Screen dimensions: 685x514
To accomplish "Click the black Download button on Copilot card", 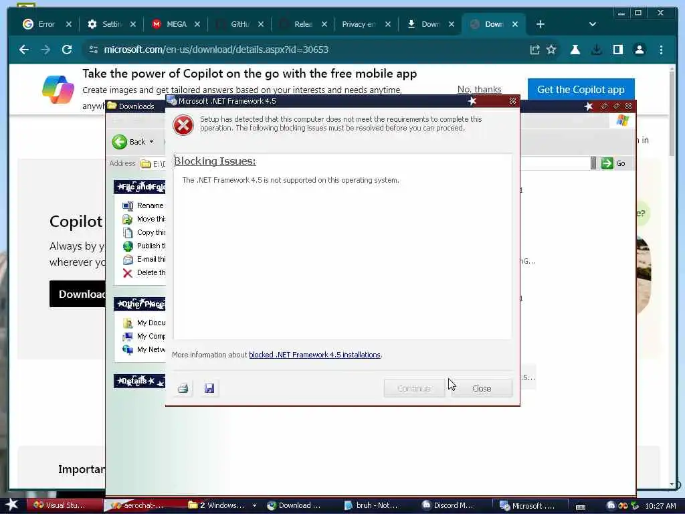I will coord(78,294).
